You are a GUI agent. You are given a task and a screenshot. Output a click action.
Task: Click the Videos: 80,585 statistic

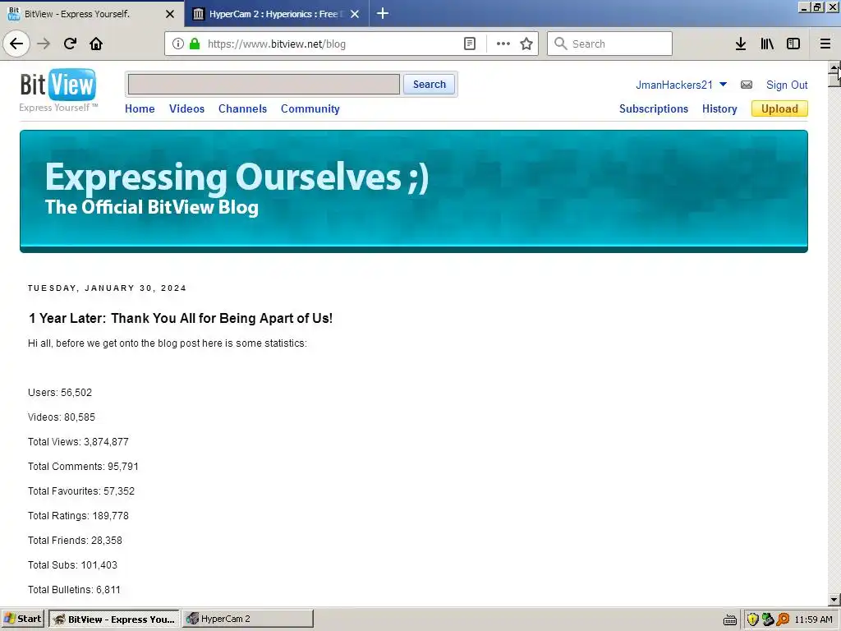pyautogui.click(x=62, y=417)
